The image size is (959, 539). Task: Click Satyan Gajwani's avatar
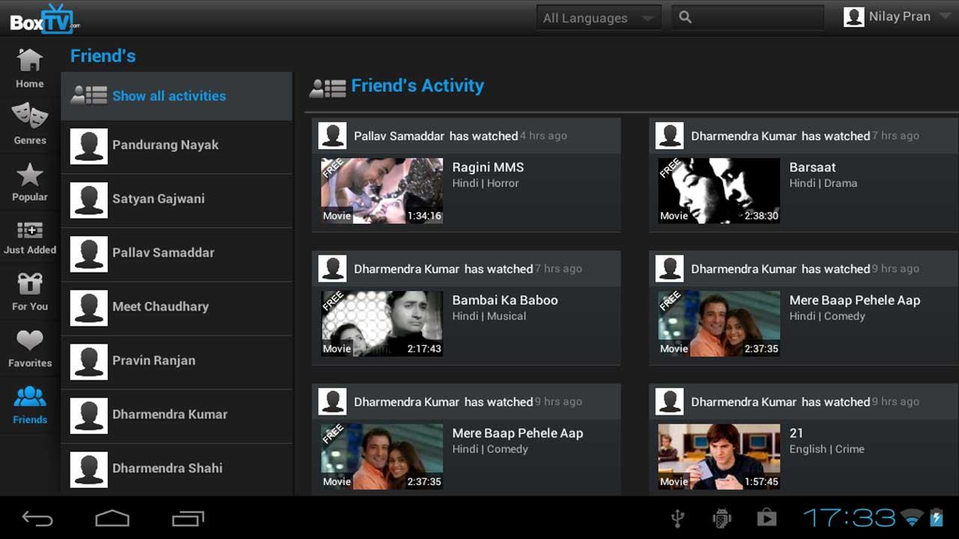coord(89,200)
